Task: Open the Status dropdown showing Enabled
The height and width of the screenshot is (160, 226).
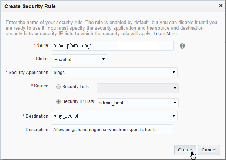Action: (x=80, y=59)
